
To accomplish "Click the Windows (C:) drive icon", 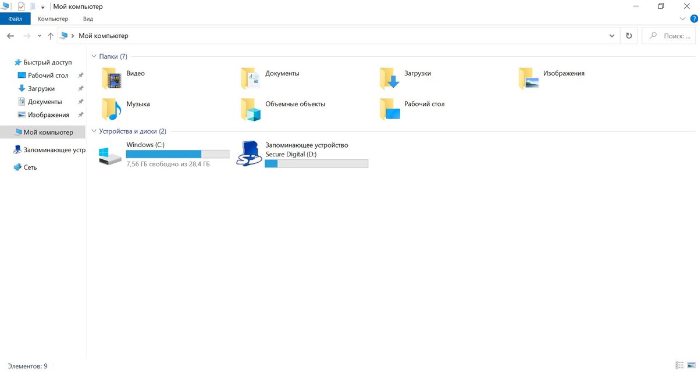I will tap(110, 155).
